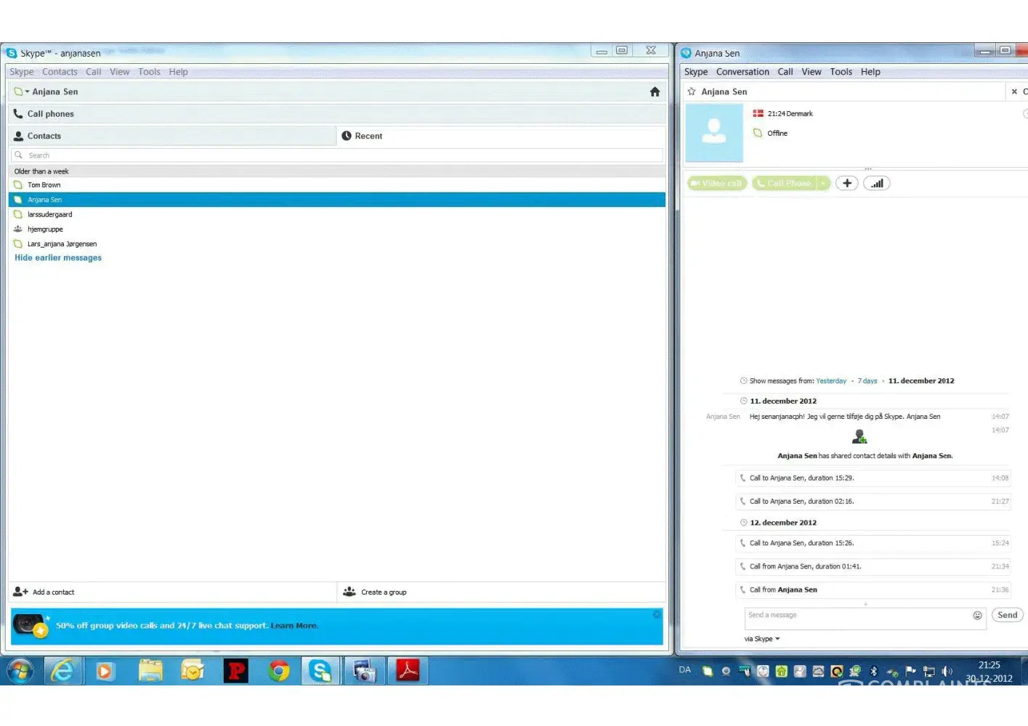
Task: Click the contact-shared icon in chat history
Action: [859, 436]
